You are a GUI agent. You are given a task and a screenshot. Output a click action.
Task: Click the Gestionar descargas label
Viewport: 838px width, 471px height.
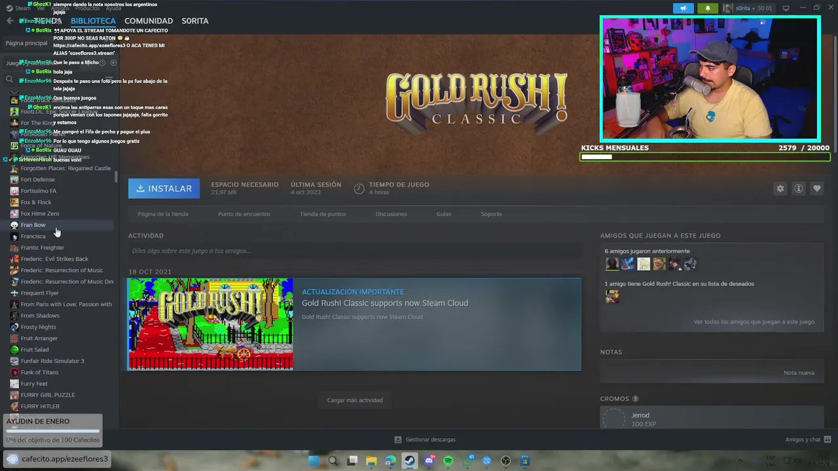coord(430,440)
